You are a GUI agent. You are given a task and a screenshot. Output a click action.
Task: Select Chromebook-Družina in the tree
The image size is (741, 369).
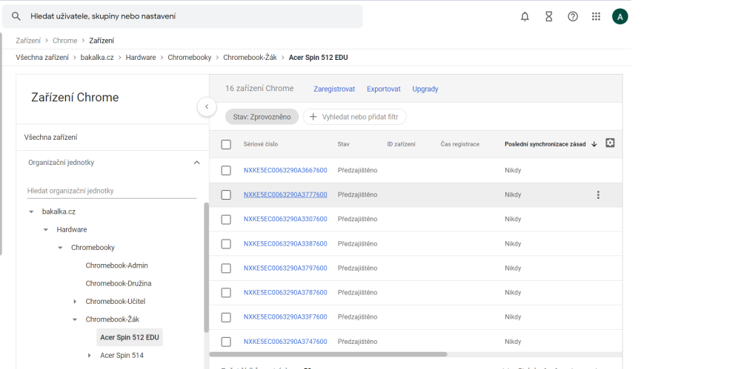118,284
